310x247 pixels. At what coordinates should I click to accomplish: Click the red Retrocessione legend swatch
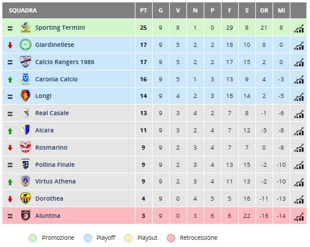[171, 238]
